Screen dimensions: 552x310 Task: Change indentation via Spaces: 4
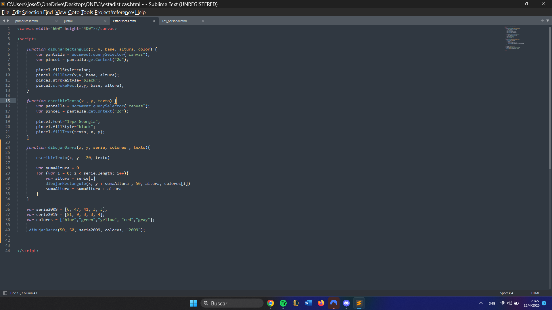click(x=506, y=293)
